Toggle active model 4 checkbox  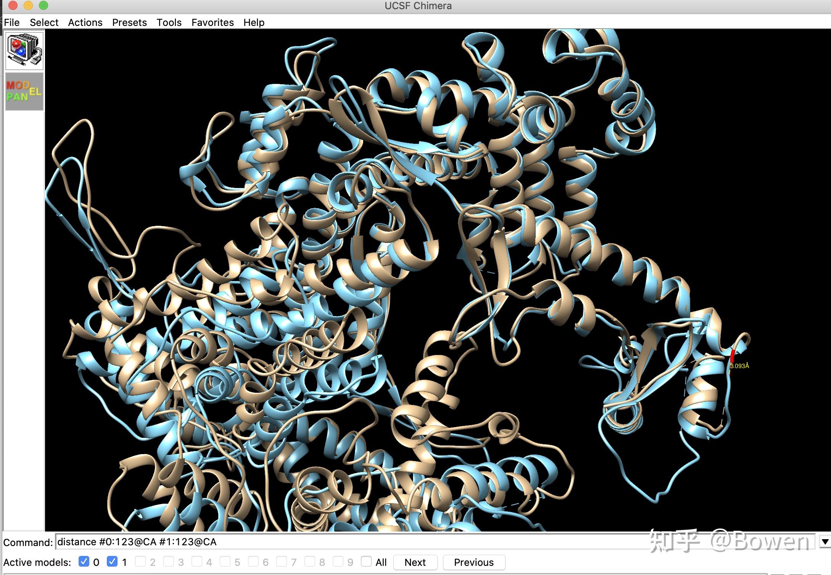coord(197,561)
